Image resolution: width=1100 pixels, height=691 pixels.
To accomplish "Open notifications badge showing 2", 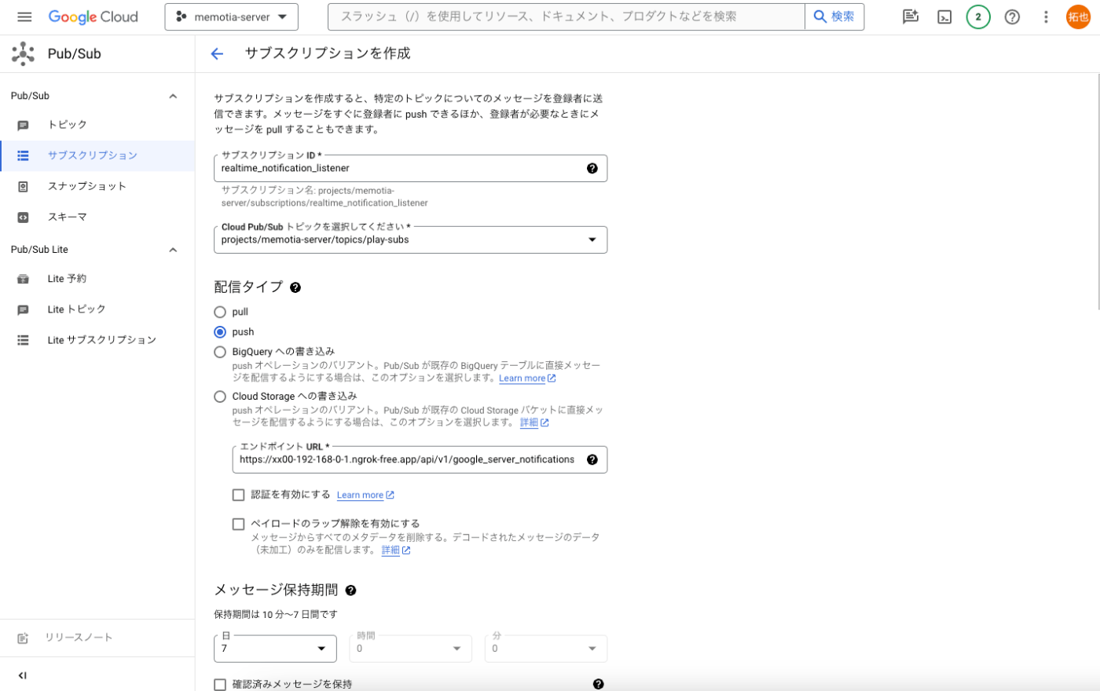I will point(978,16).
